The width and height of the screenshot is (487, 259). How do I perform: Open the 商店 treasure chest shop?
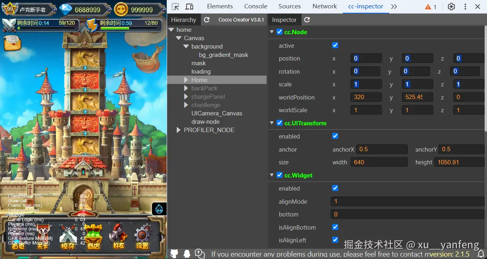click(x=94, y=236)
